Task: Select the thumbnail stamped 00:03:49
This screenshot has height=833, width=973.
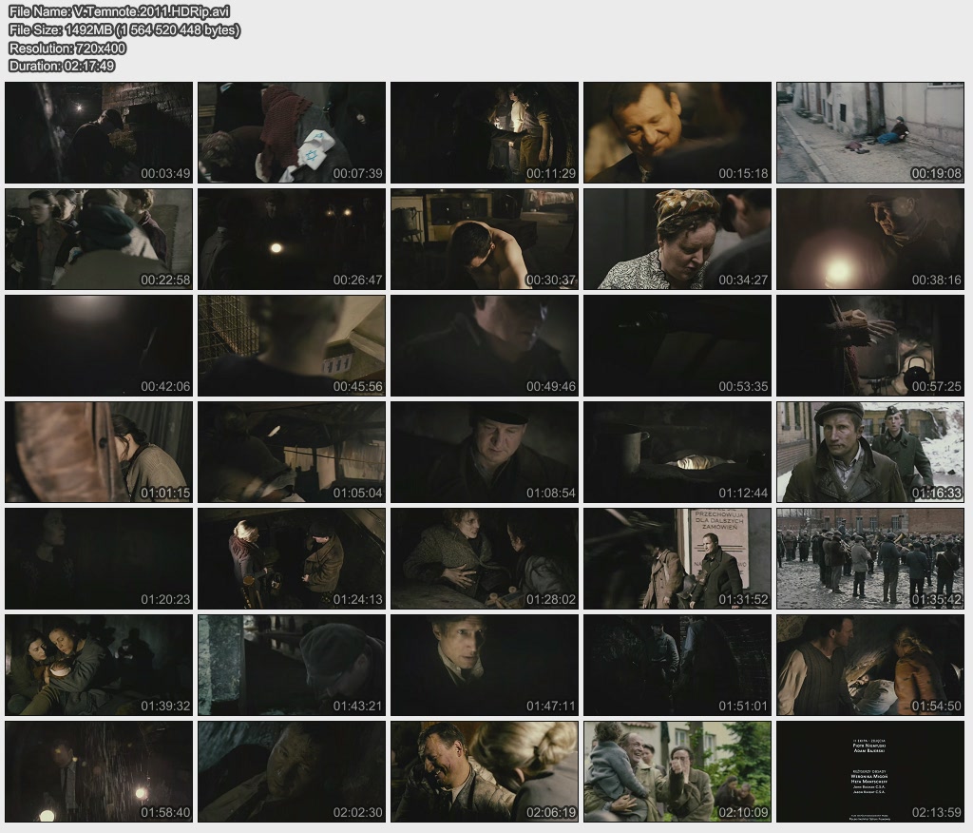Action: point(99,132)
